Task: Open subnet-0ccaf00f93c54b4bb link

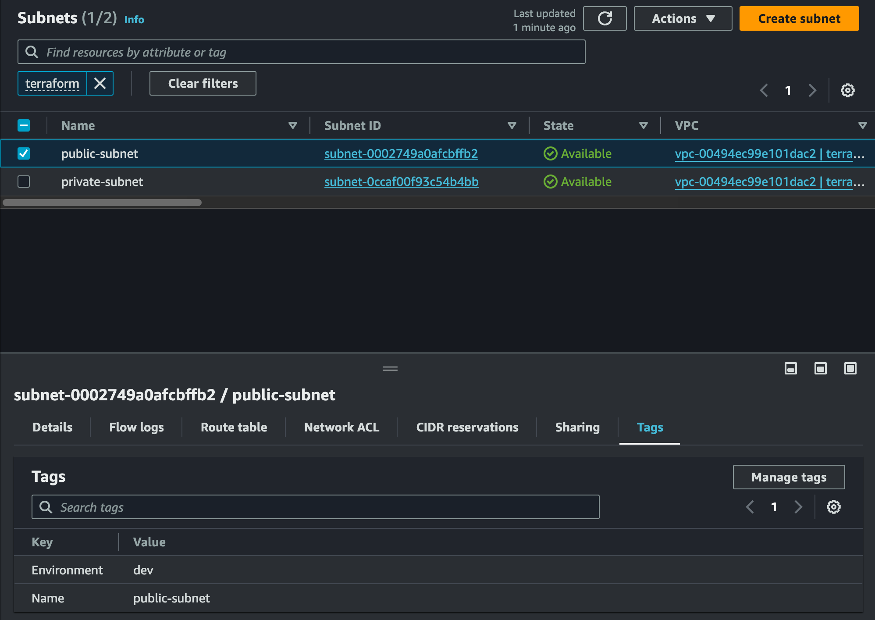Action: pos(401,182)
